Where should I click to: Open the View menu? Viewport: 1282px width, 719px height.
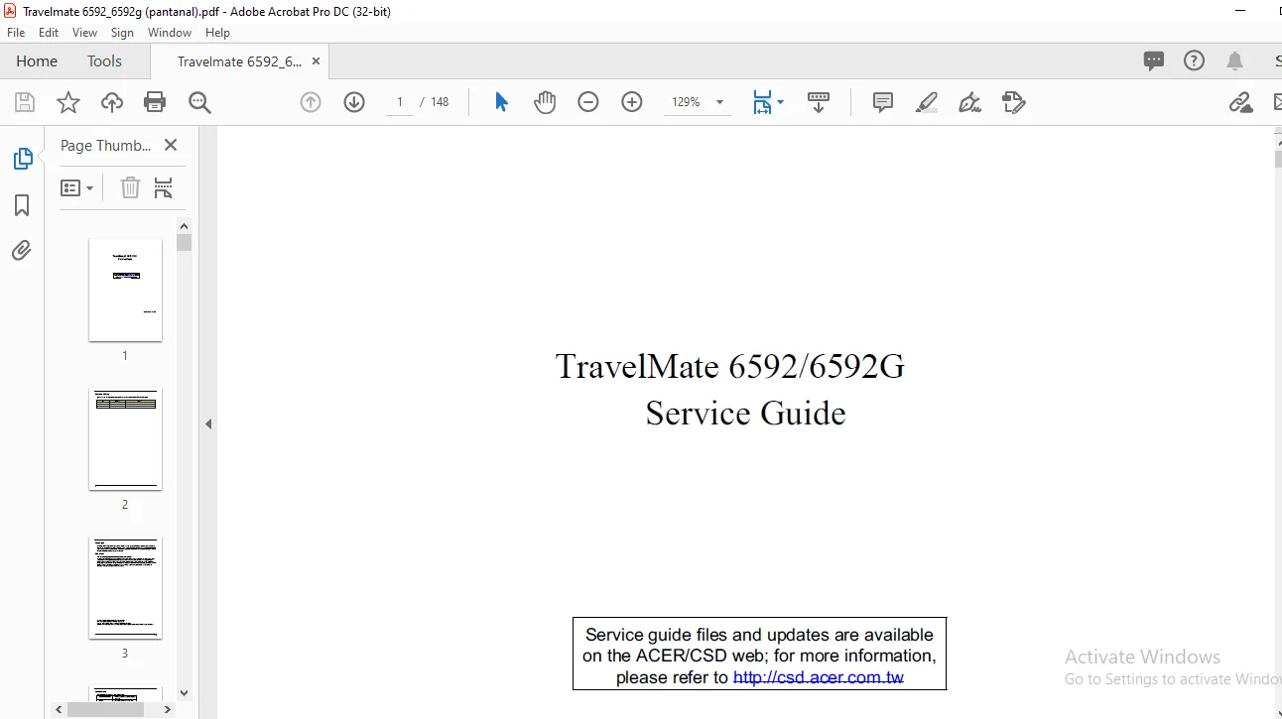[85, 33]
